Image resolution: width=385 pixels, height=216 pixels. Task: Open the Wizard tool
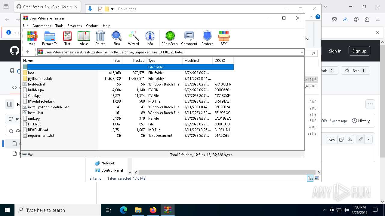pyautogui.click(x=133, y=38)
